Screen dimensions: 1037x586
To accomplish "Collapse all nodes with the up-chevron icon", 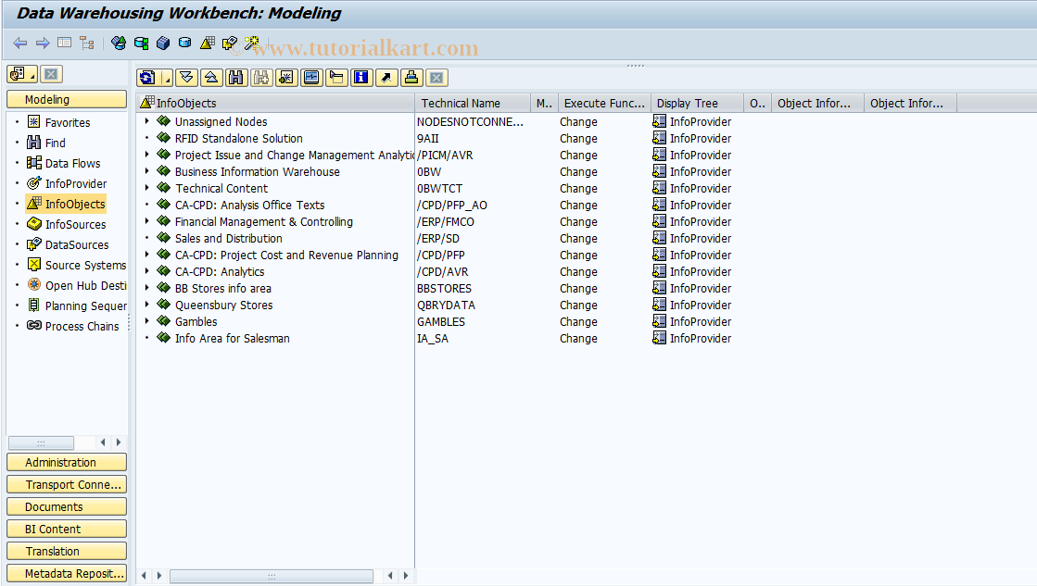I will coord(212,78).
